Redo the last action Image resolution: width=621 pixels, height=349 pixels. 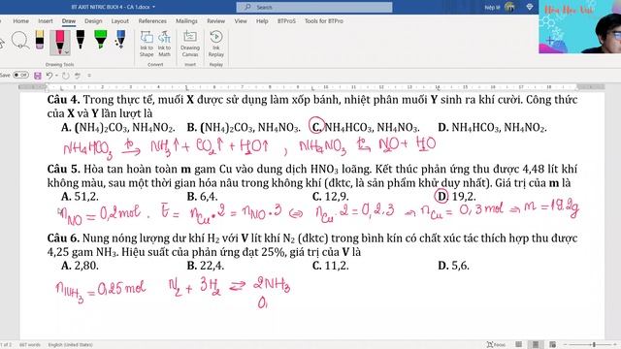(x=66, y=76)
